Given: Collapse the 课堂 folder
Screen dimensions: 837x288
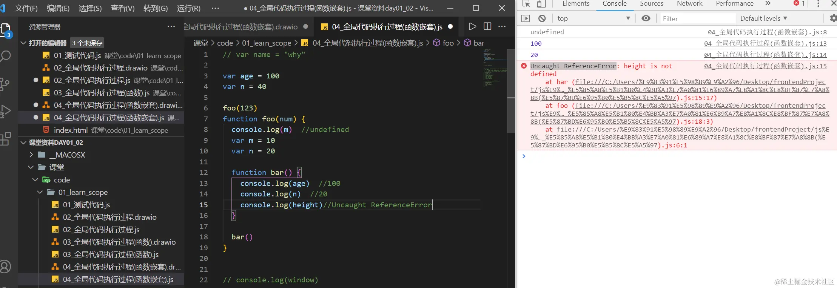Looking at the screenshot, I should 31,167.
